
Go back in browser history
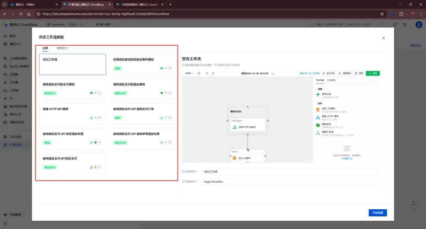tap(5, 14)
